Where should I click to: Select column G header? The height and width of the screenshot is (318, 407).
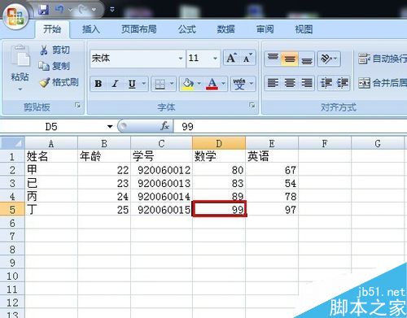(x=377, y=143)
